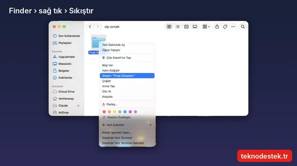Switch to list view
Screen dimensions: 297x166
click(177, 27)
